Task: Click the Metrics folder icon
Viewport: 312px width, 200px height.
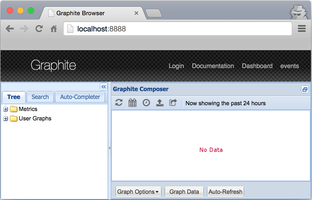Action: click(14, 109)
